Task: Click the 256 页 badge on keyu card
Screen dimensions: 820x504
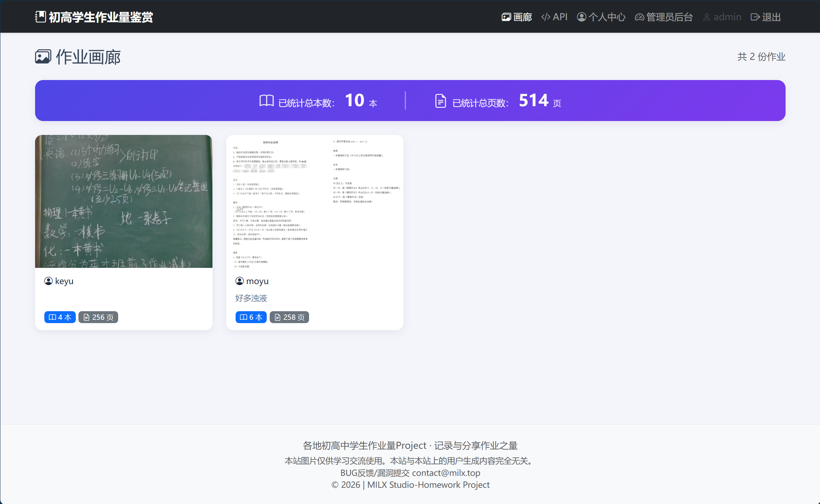Action: point(98,317)
